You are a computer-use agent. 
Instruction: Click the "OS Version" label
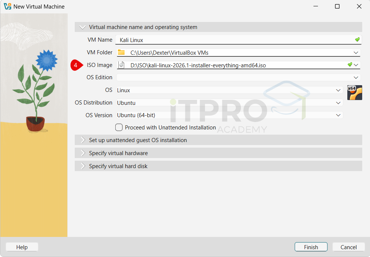pos(99,115)
